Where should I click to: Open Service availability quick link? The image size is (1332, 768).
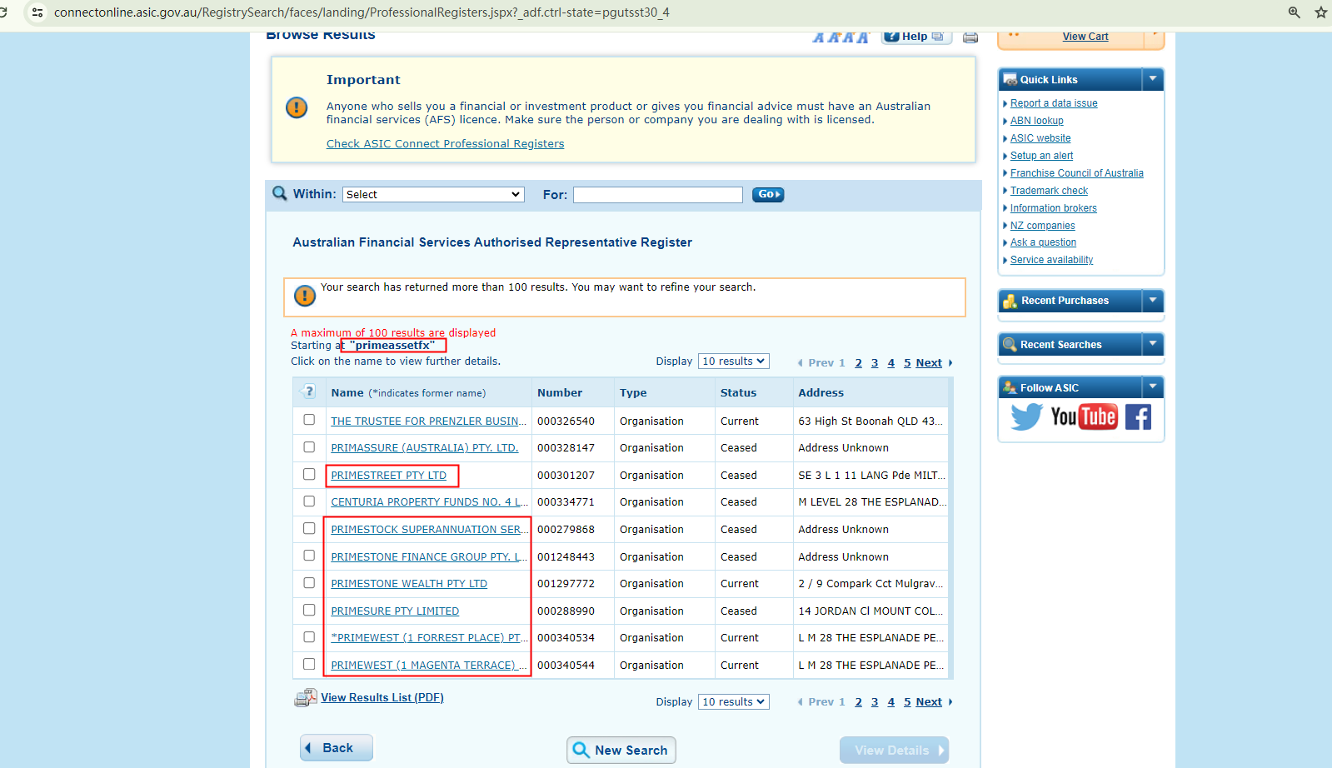tap(1051, 260)
